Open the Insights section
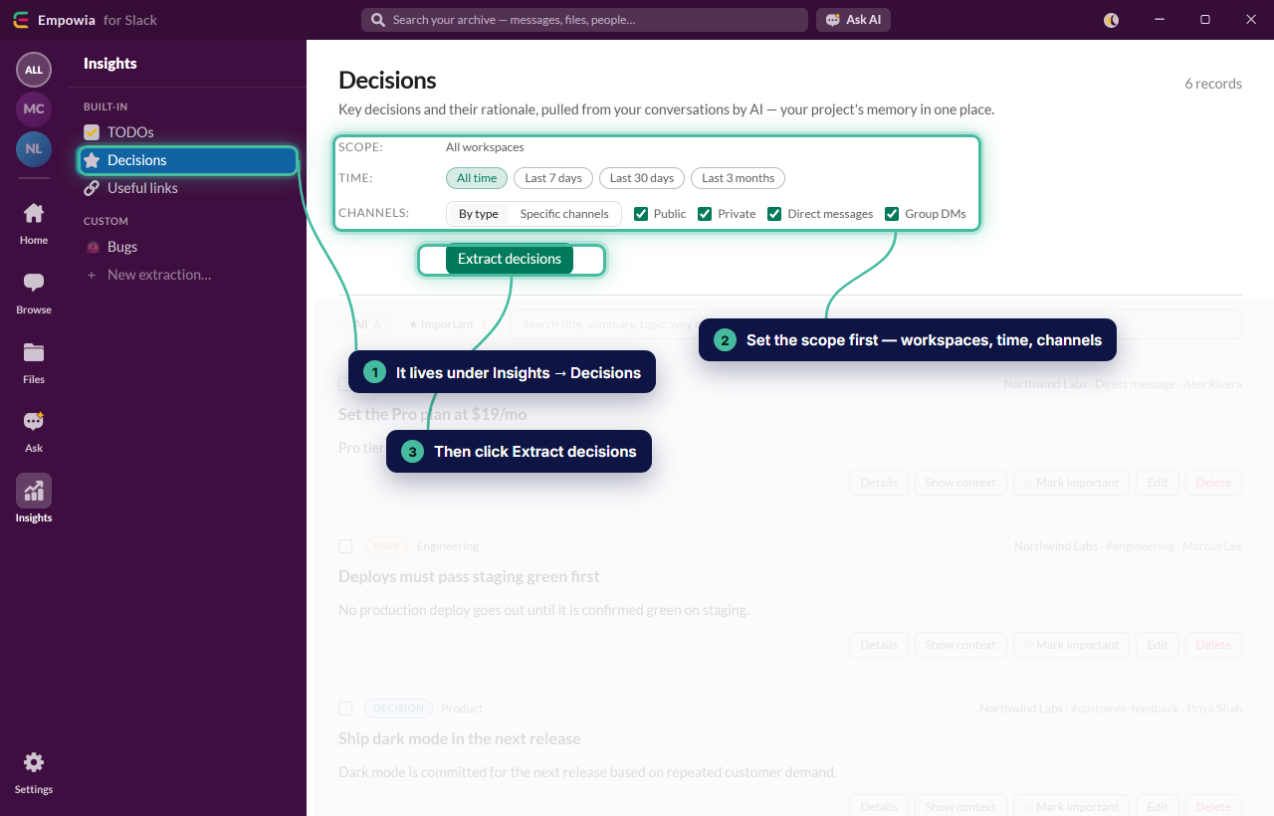This screenshot has width=1274, height=816. (x=34, y=500)
